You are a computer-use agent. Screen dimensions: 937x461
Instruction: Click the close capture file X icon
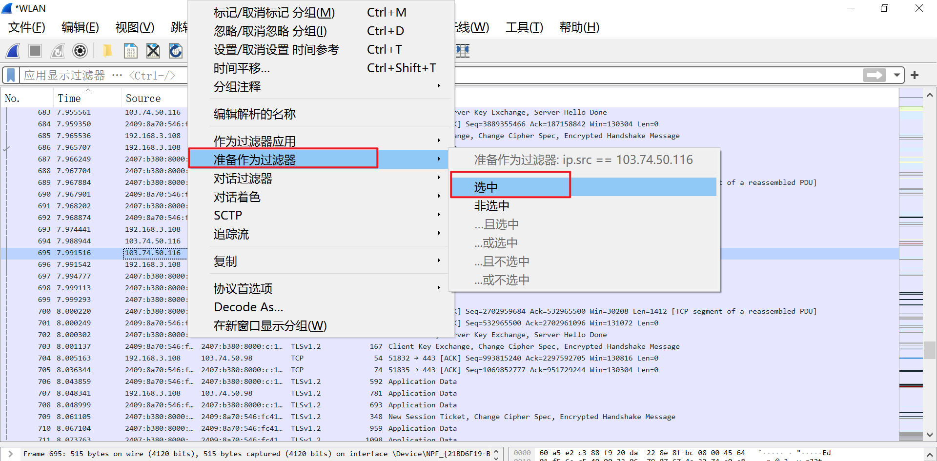153,51
